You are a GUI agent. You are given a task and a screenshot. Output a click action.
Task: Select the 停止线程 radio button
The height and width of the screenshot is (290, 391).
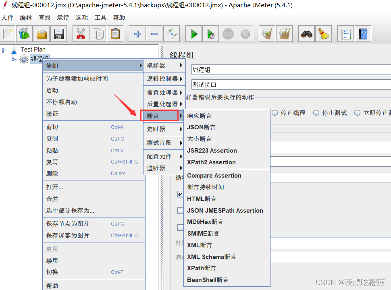[x=275, y=113]
